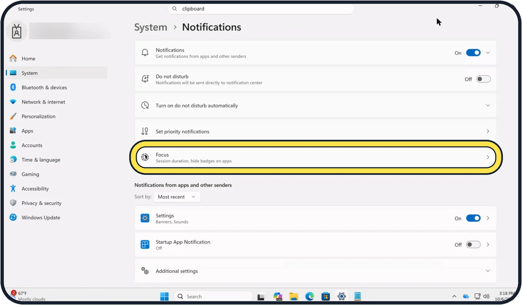This screenshot has height=305, width=522.
Task: Open Notepad from the taskbar
Action: [x=357, y=296]
